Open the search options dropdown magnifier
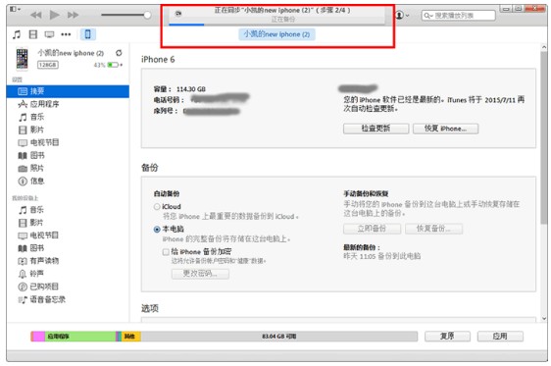Image resolution: width=551 pixels, height=366 pixels. [428, 16]
